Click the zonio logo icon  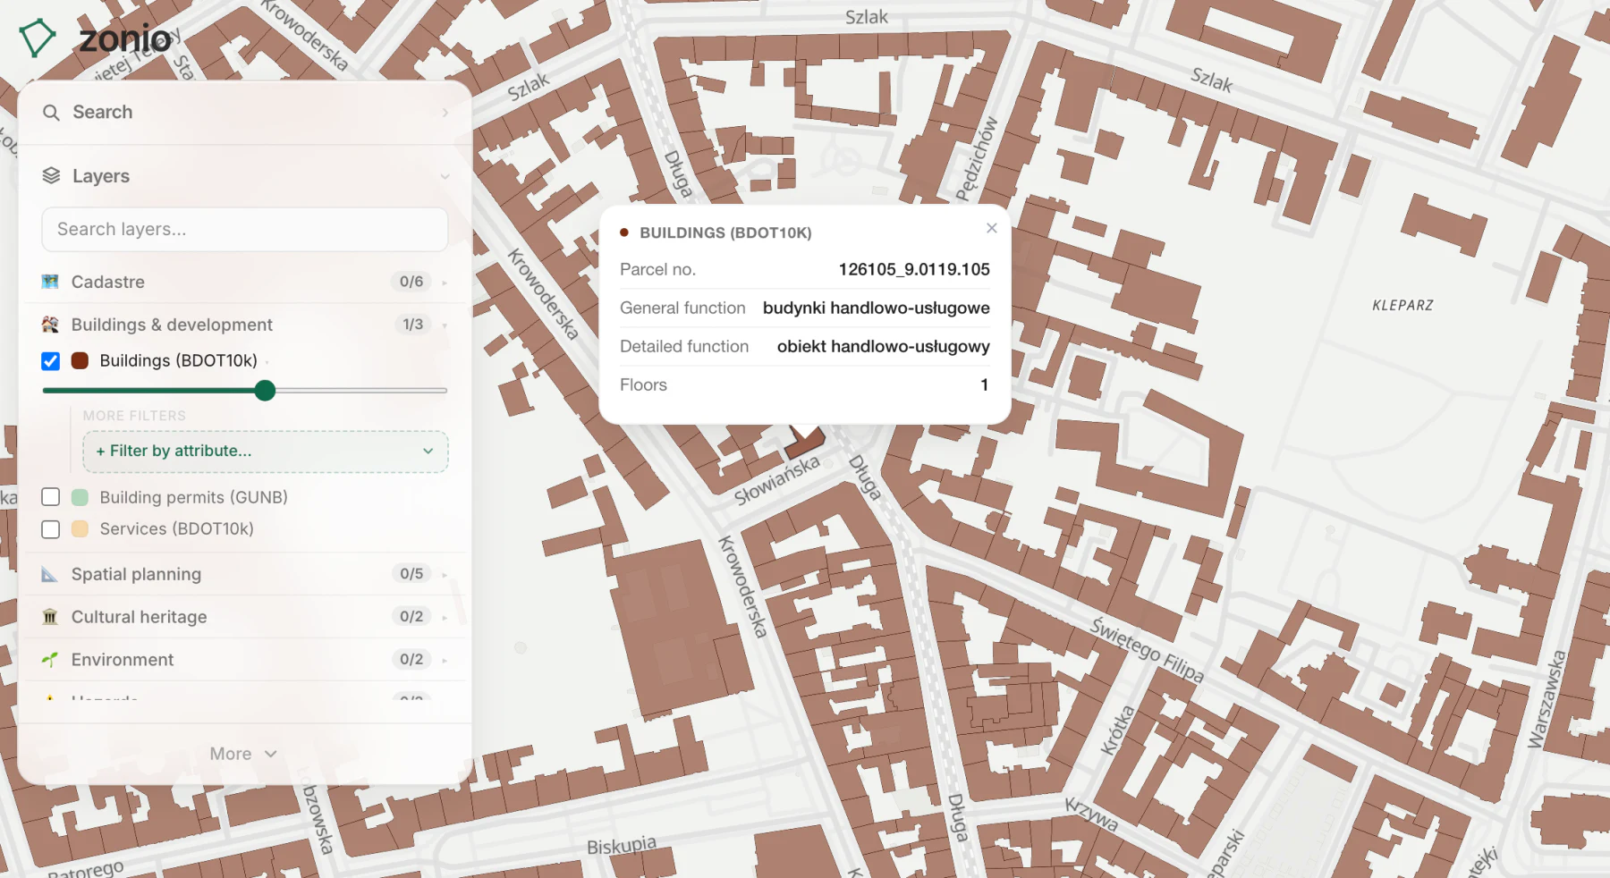point(38,38)
